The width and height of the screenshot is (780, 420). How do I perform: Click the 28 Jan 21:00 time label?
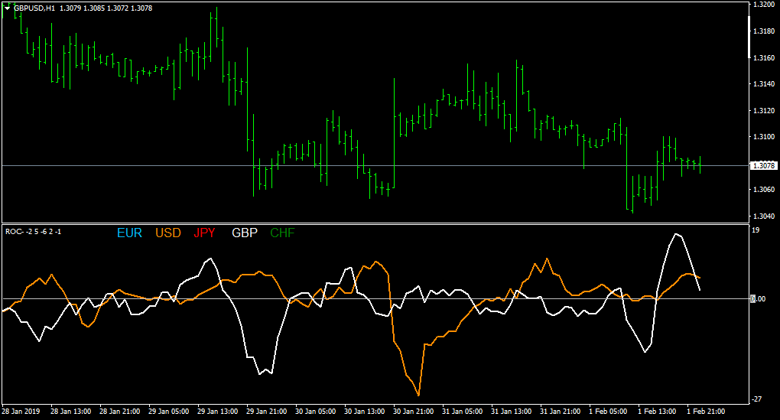(x=119, y=412)
